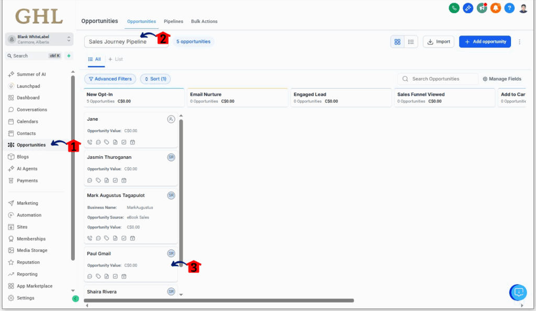Open the blue chat support widget
This screenshot has width=536, height=311.
[518, 292]
